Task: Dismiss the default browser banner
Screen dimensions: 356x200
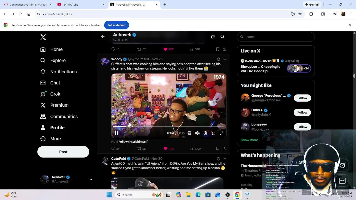Action: point(350,25)
